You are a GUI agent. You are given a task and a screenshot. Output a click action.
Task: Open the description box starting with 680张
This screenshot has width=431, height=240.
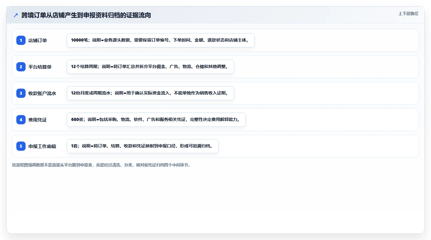coord(156,120)
